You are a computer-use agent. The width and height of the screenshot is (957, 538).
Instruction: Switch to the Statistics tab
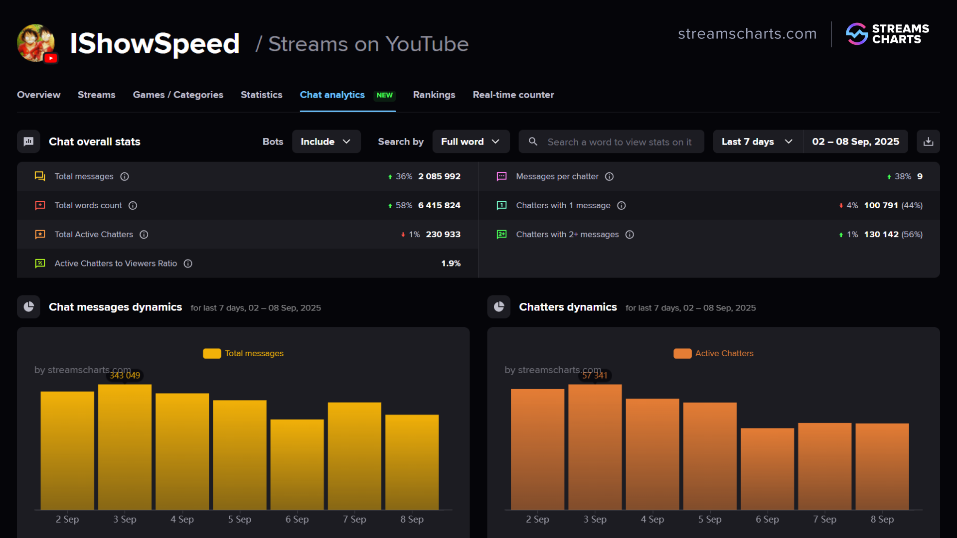click(x=261, y=95)
